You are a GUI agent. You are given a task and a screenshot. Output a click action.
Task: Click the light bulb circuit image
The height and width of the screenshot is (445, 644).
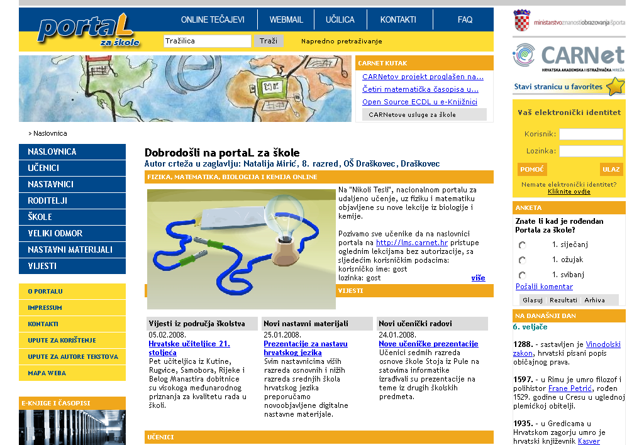[241, 249]
